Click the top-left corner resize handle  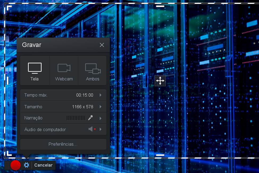click(9, 7)
